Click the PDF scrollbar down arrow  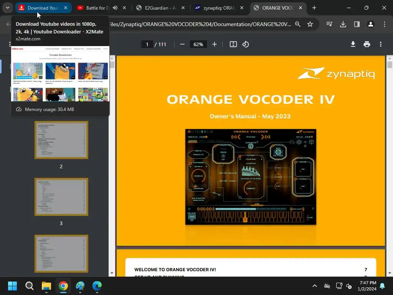(390, 273)
